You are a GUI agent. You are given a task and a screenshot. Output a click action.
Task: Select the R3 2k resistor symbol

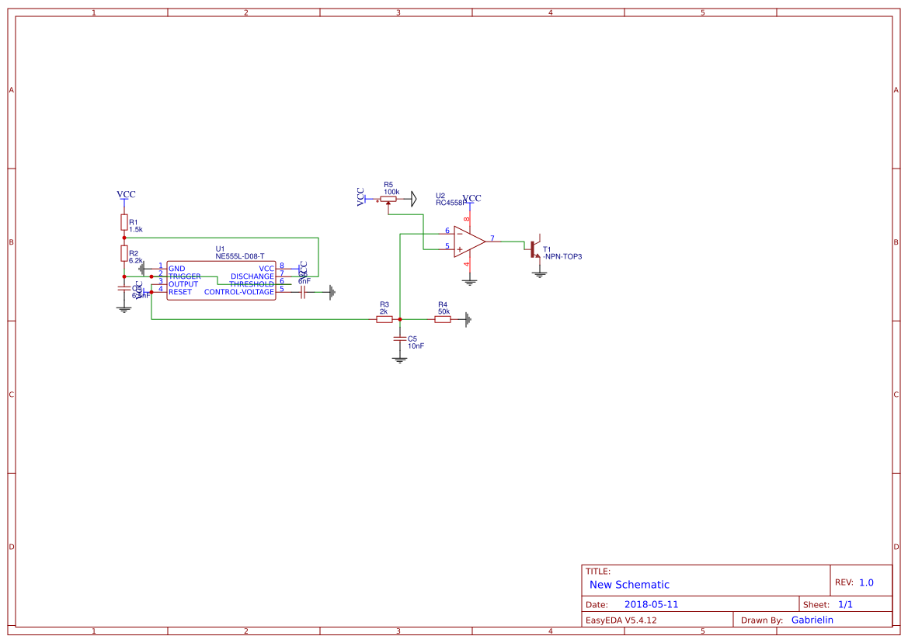[384, 319]
